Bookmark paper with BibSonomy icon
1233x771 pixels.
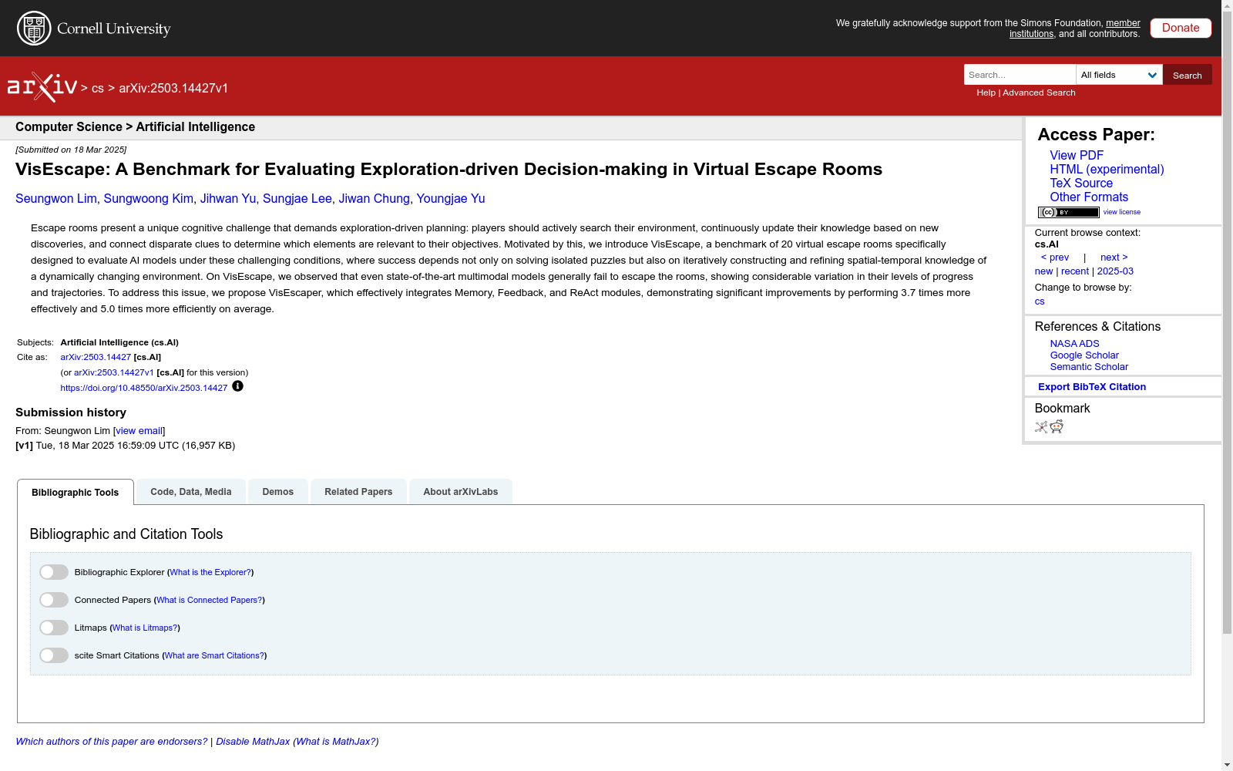tap(1041, 427)
